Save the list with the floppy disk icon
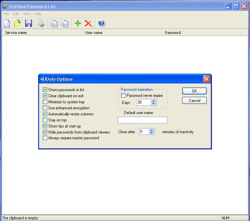The width and height of the screenshot is (250, 221). (x=28, y=23)
